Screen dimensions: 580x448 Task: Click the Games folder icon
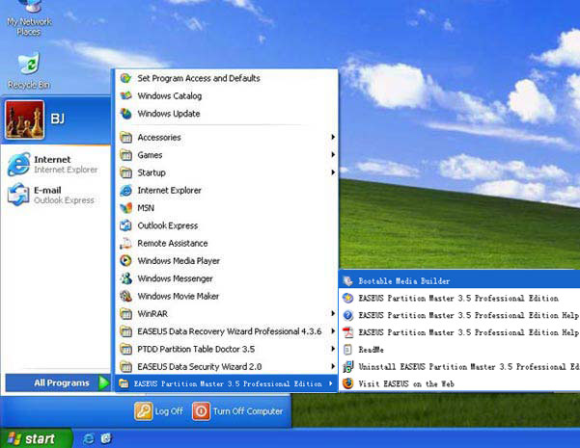(125, 155)
